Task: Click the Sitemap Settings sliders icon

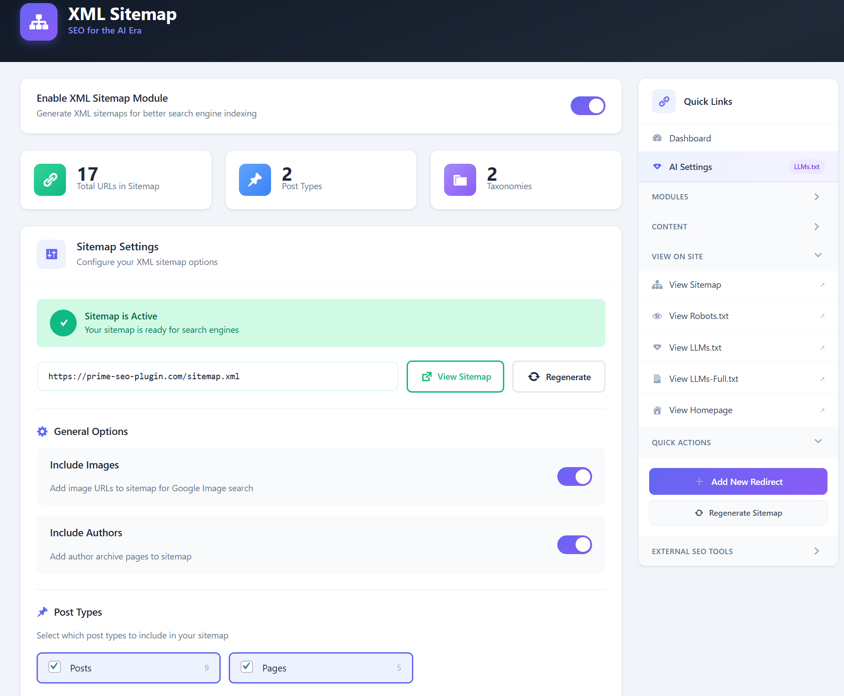Action: pos(51,254)
